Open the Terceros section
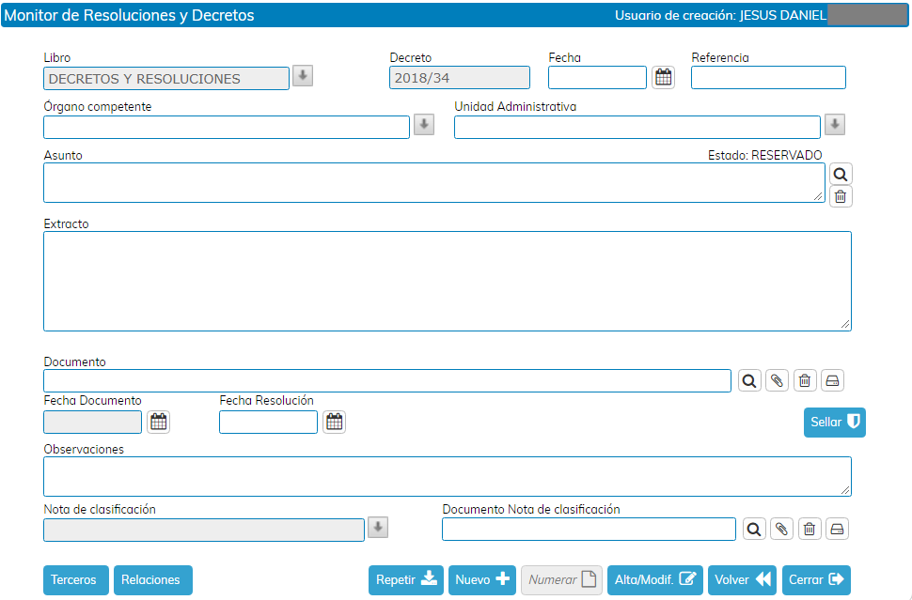Screen dimensions: 912x600 [x=75, y=580]
